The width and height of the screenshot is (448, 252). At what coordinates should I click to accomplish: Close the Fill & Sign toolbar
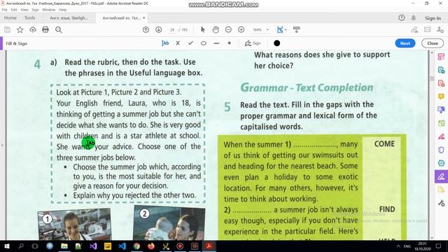click(x=433, y=43)
